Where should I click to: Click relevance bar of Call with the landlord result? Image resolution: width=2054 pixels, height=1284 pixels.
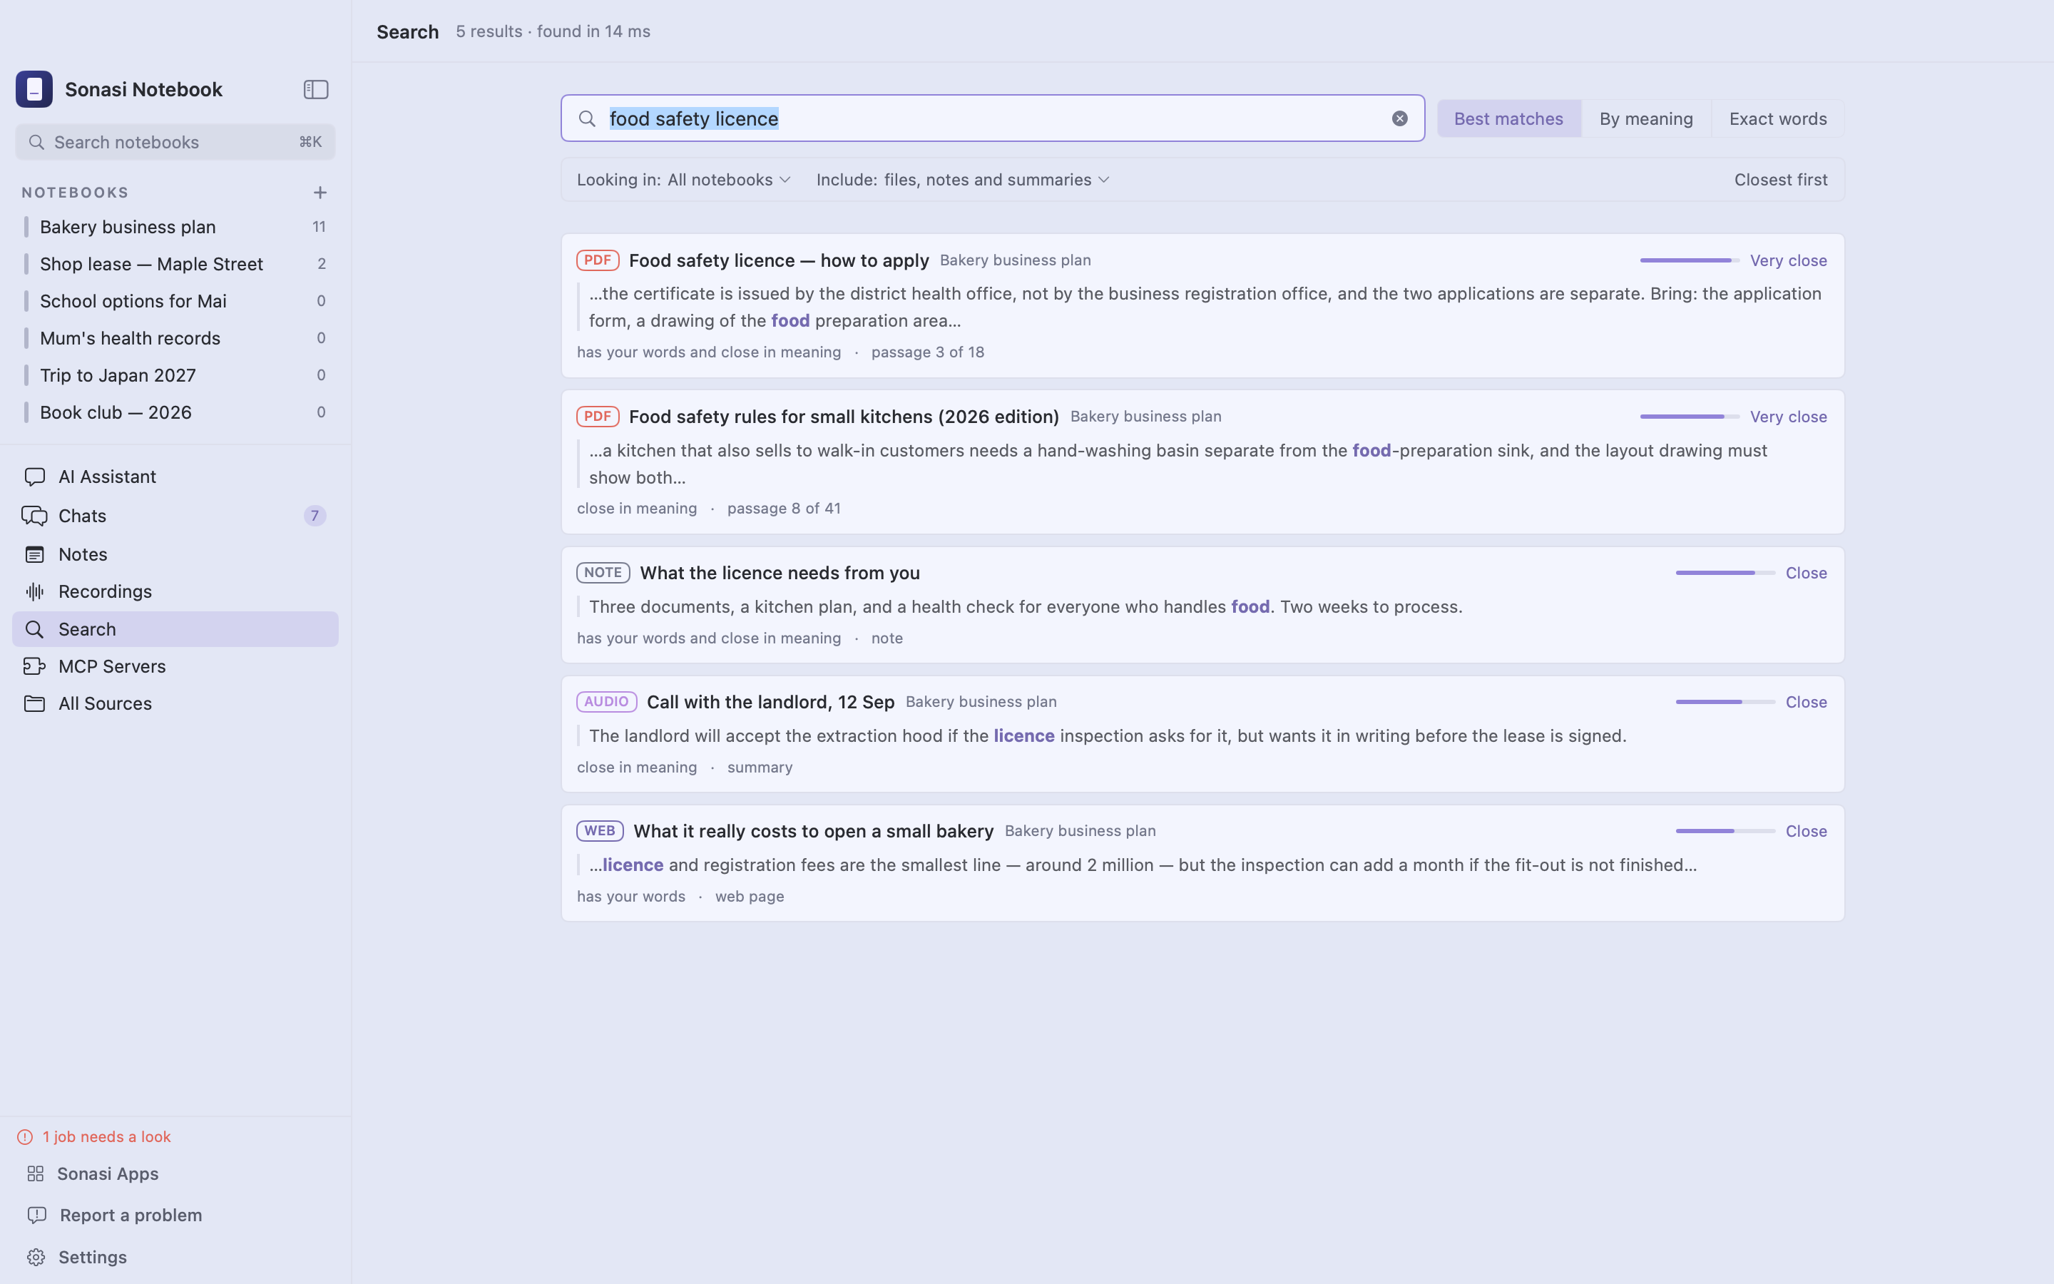tap(1725, 703)
